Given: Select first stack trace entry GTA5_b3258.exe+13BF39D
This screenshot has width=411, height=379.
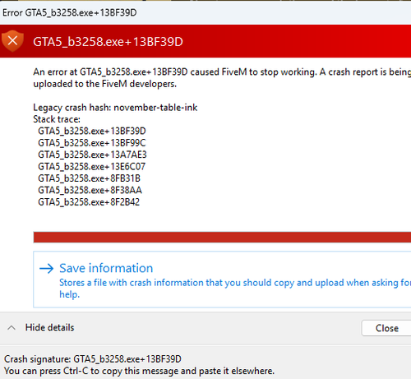Looking at the screenshot, I should [92, 131].
